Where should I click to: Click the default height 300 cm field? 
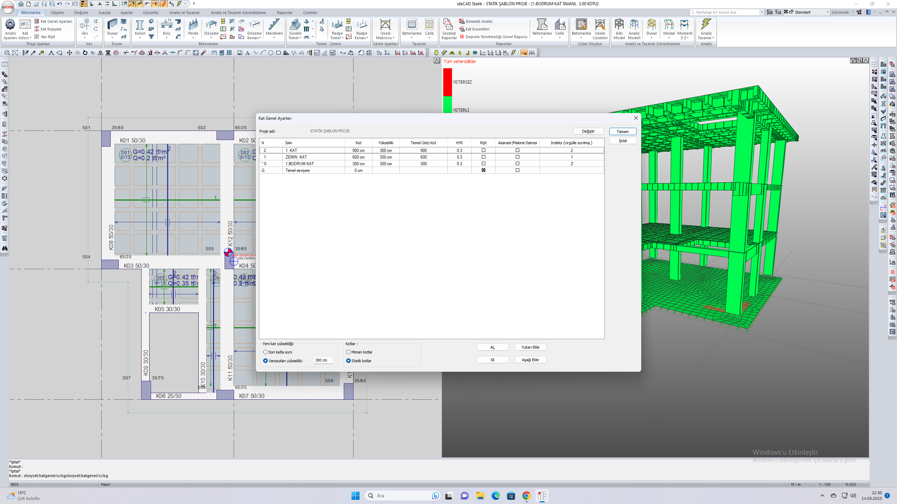[x=323, y=360]
